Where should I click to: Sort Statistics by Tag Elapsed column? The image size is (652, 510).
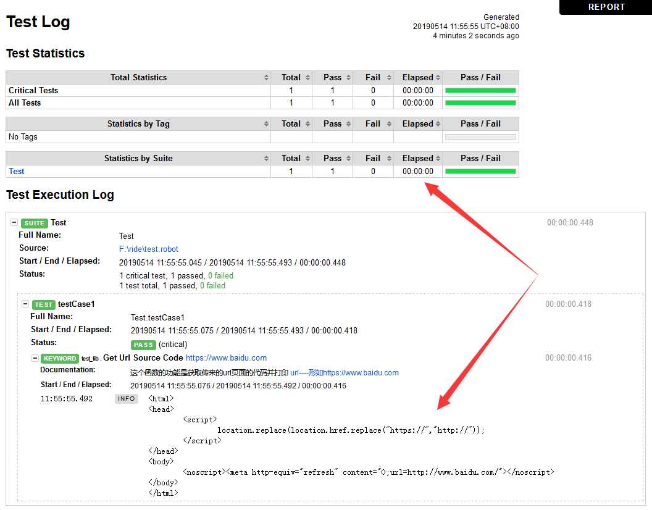(438, 124)
